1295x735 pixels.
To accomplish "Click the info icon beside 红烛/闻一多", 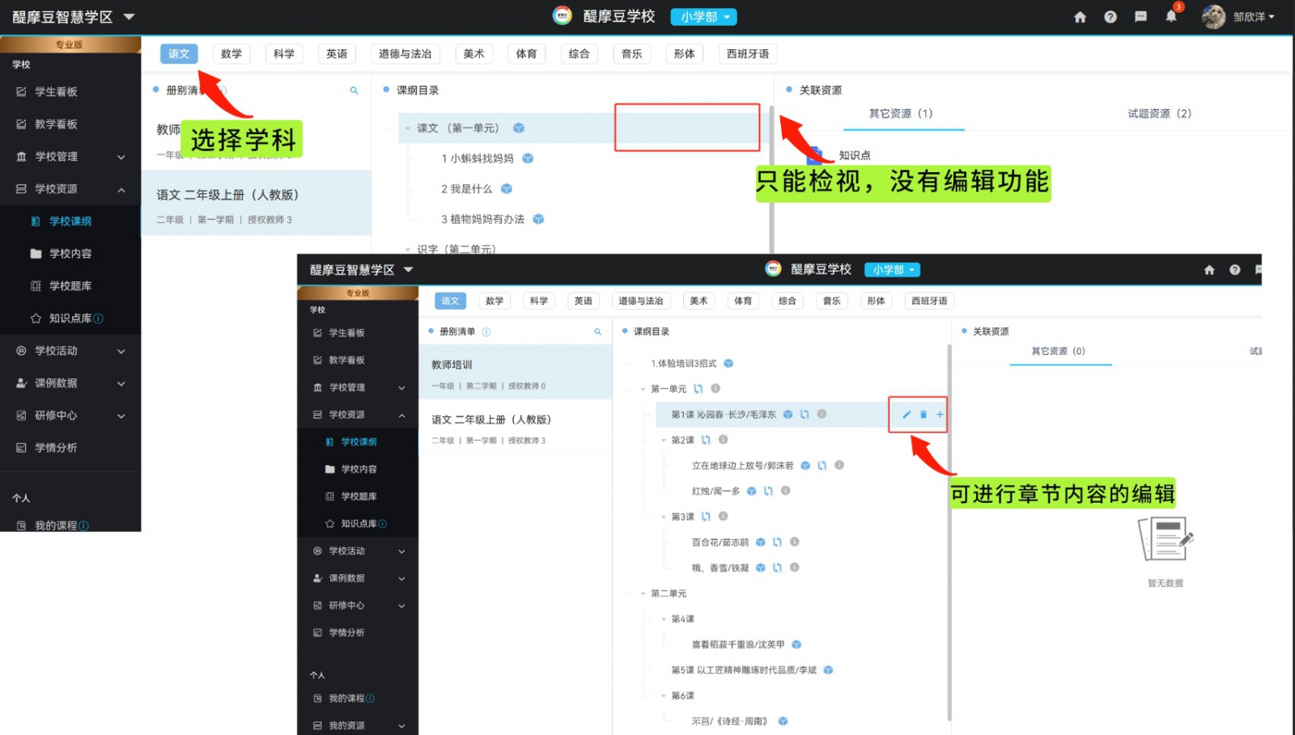I will click(785, 491).
